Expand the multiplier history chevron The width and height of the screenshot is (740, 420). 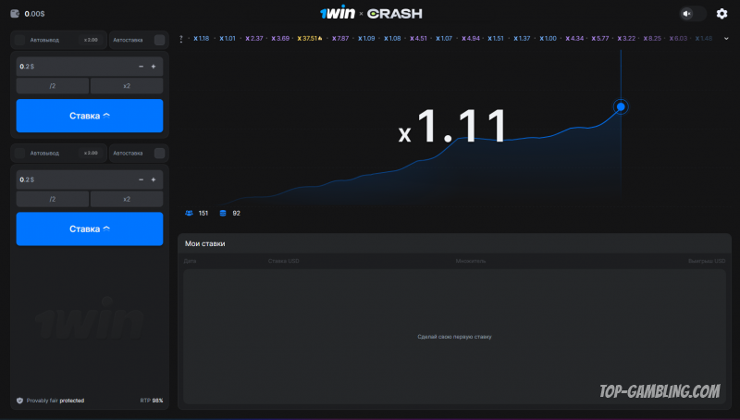727,39
